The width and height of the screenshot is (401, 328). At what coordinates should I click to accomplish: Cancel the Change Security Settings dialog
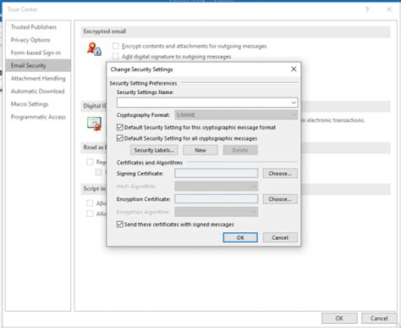pos(280,237)
